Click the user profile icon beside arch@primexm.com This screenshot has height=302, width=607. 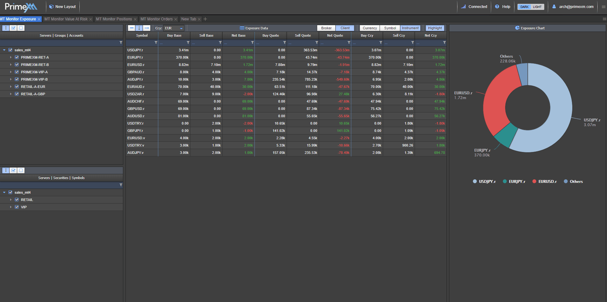[554, 7]
